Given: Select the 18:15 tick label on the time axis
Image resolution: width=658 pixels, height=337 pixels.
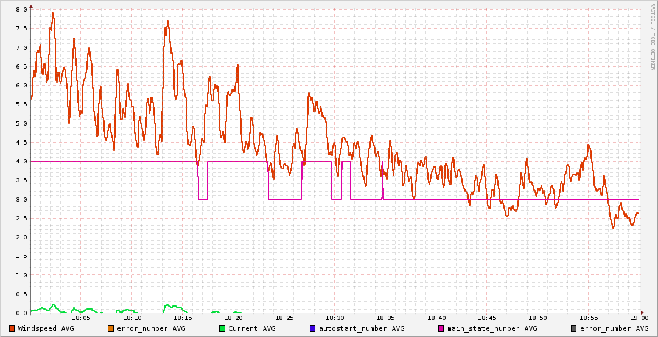Looking at the screenshot, I should tap(183, 318).
